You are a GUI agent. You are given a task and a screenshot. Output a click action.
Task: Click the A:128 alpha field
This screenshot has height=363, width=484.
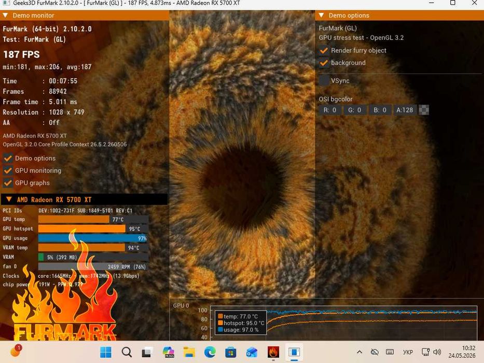[x=405, y=110]
